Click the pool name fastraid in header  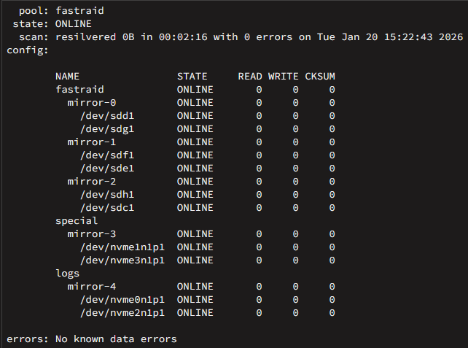coord(79,11)
